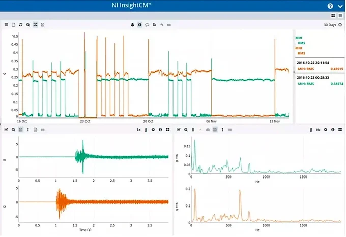Open the 1x order multiplier option
Screen dimensions: 346x237
tap(138, 130)
